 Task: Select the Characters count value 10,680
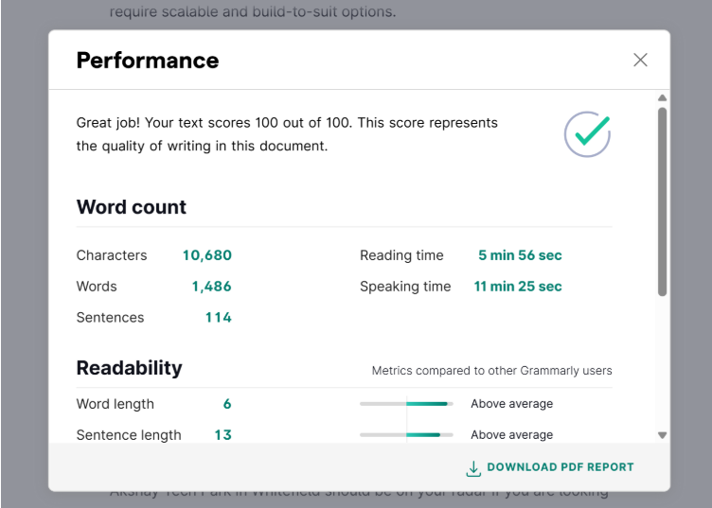coord(206,255)
